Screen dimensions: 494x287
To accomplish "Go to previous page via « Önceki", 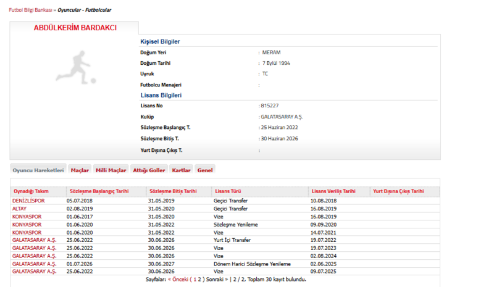I will [178, 279].
